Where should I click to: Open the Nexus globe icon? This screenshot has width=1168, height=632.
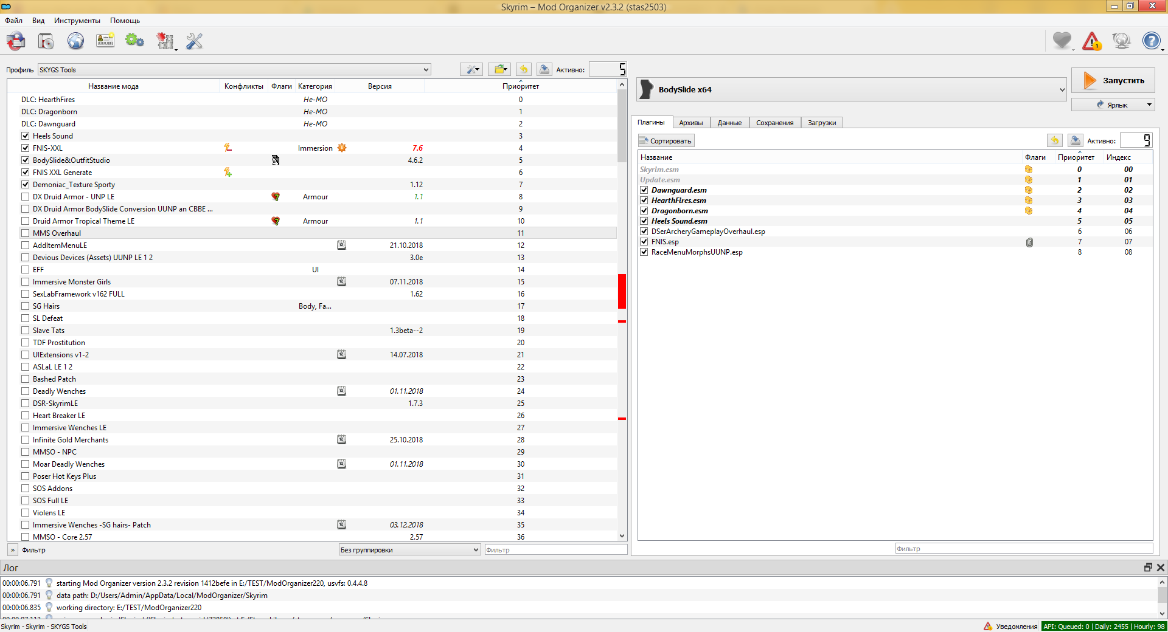click(75, 41)
